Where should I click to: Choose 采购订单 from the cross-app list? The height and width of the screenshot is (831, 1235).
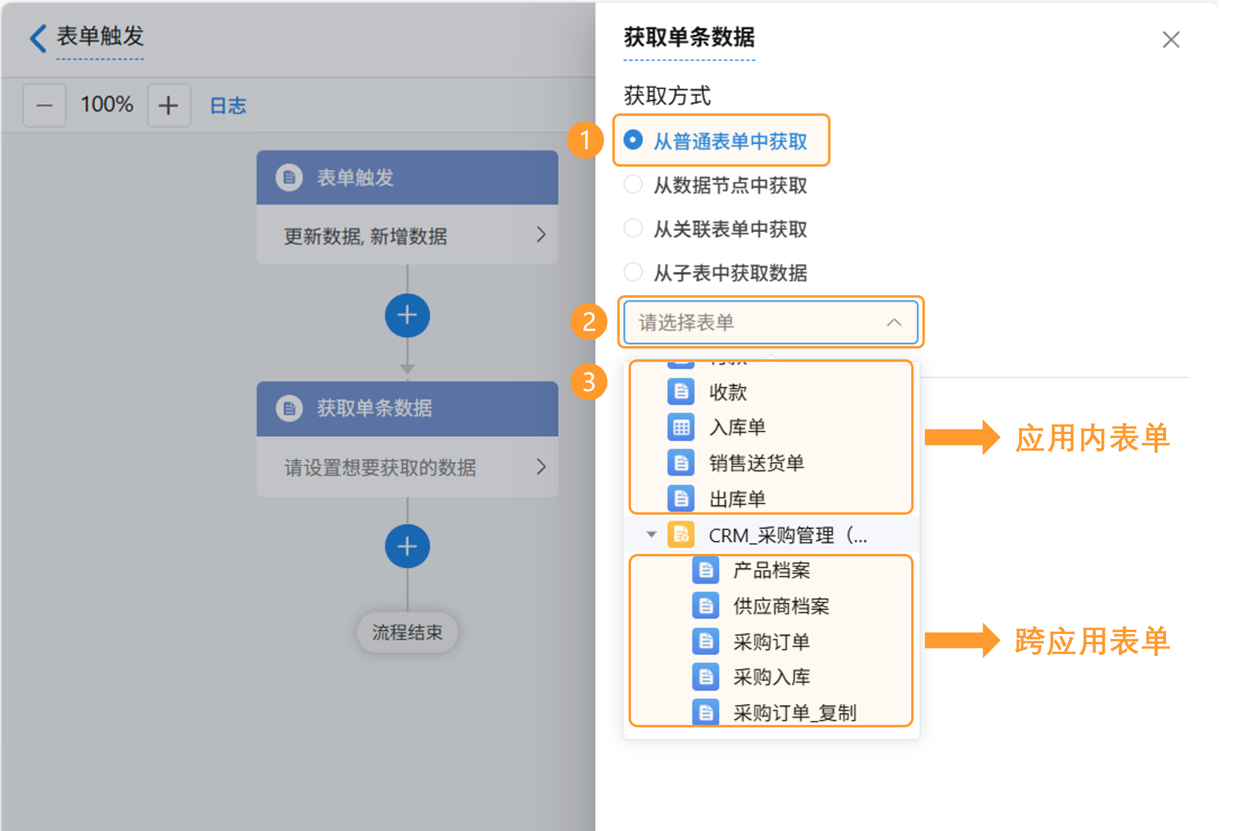pos(770,642)
